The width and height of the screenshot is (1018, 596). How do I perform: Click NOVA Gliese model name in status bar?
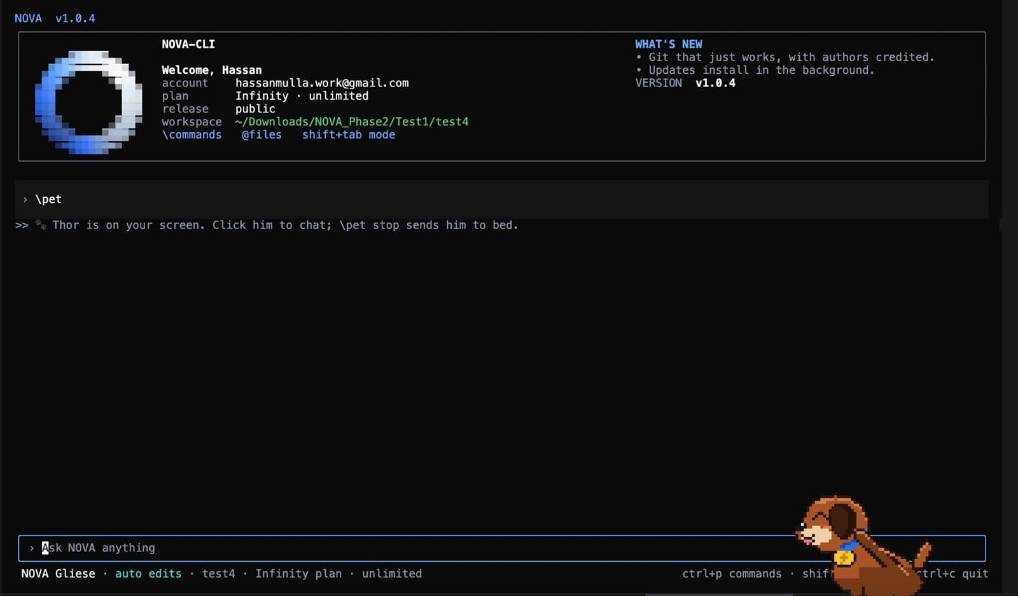pos(58,574)
